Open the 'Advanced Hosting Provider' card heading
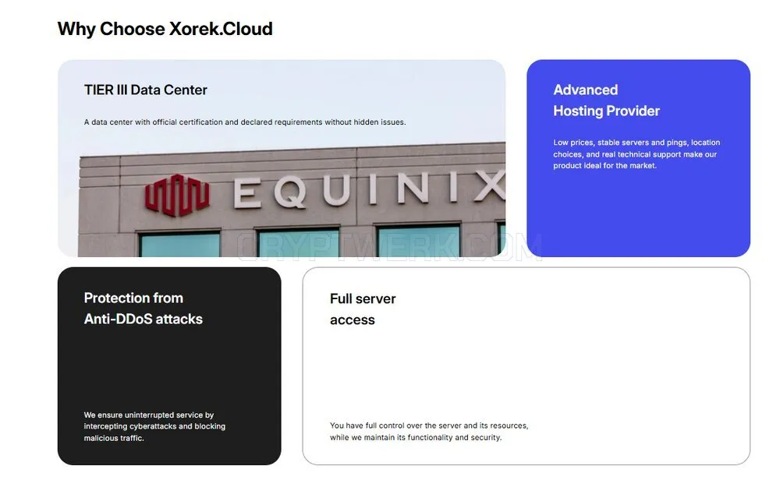The image size is (780, 494). pos(606,101)
